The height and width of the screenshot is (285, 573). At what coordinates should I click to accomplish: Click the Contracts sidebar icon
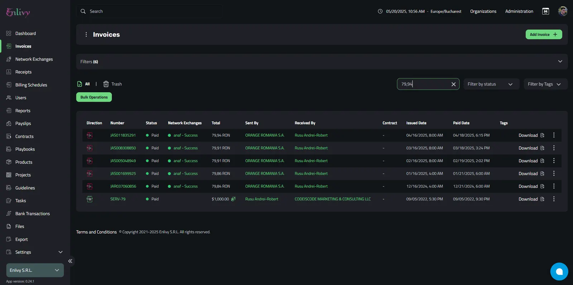coord(9,136)
